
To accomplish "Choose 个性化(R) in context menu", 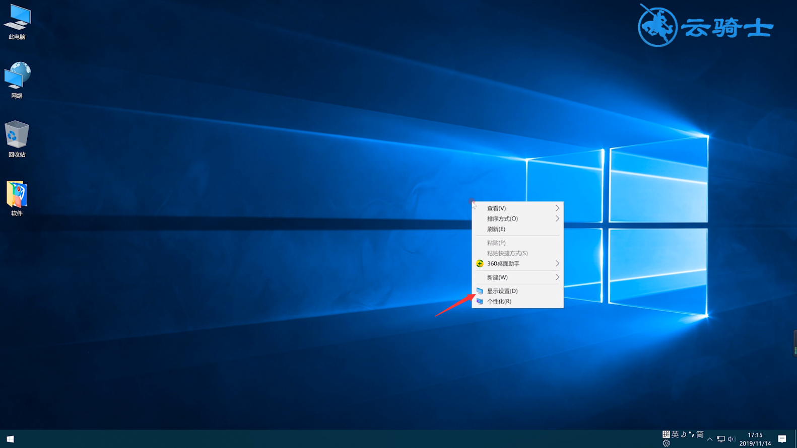I will 517,301.
